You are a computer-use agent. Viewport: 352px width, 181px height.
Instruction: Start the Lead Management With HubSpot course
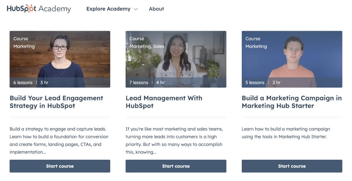(x=176, y=166)
